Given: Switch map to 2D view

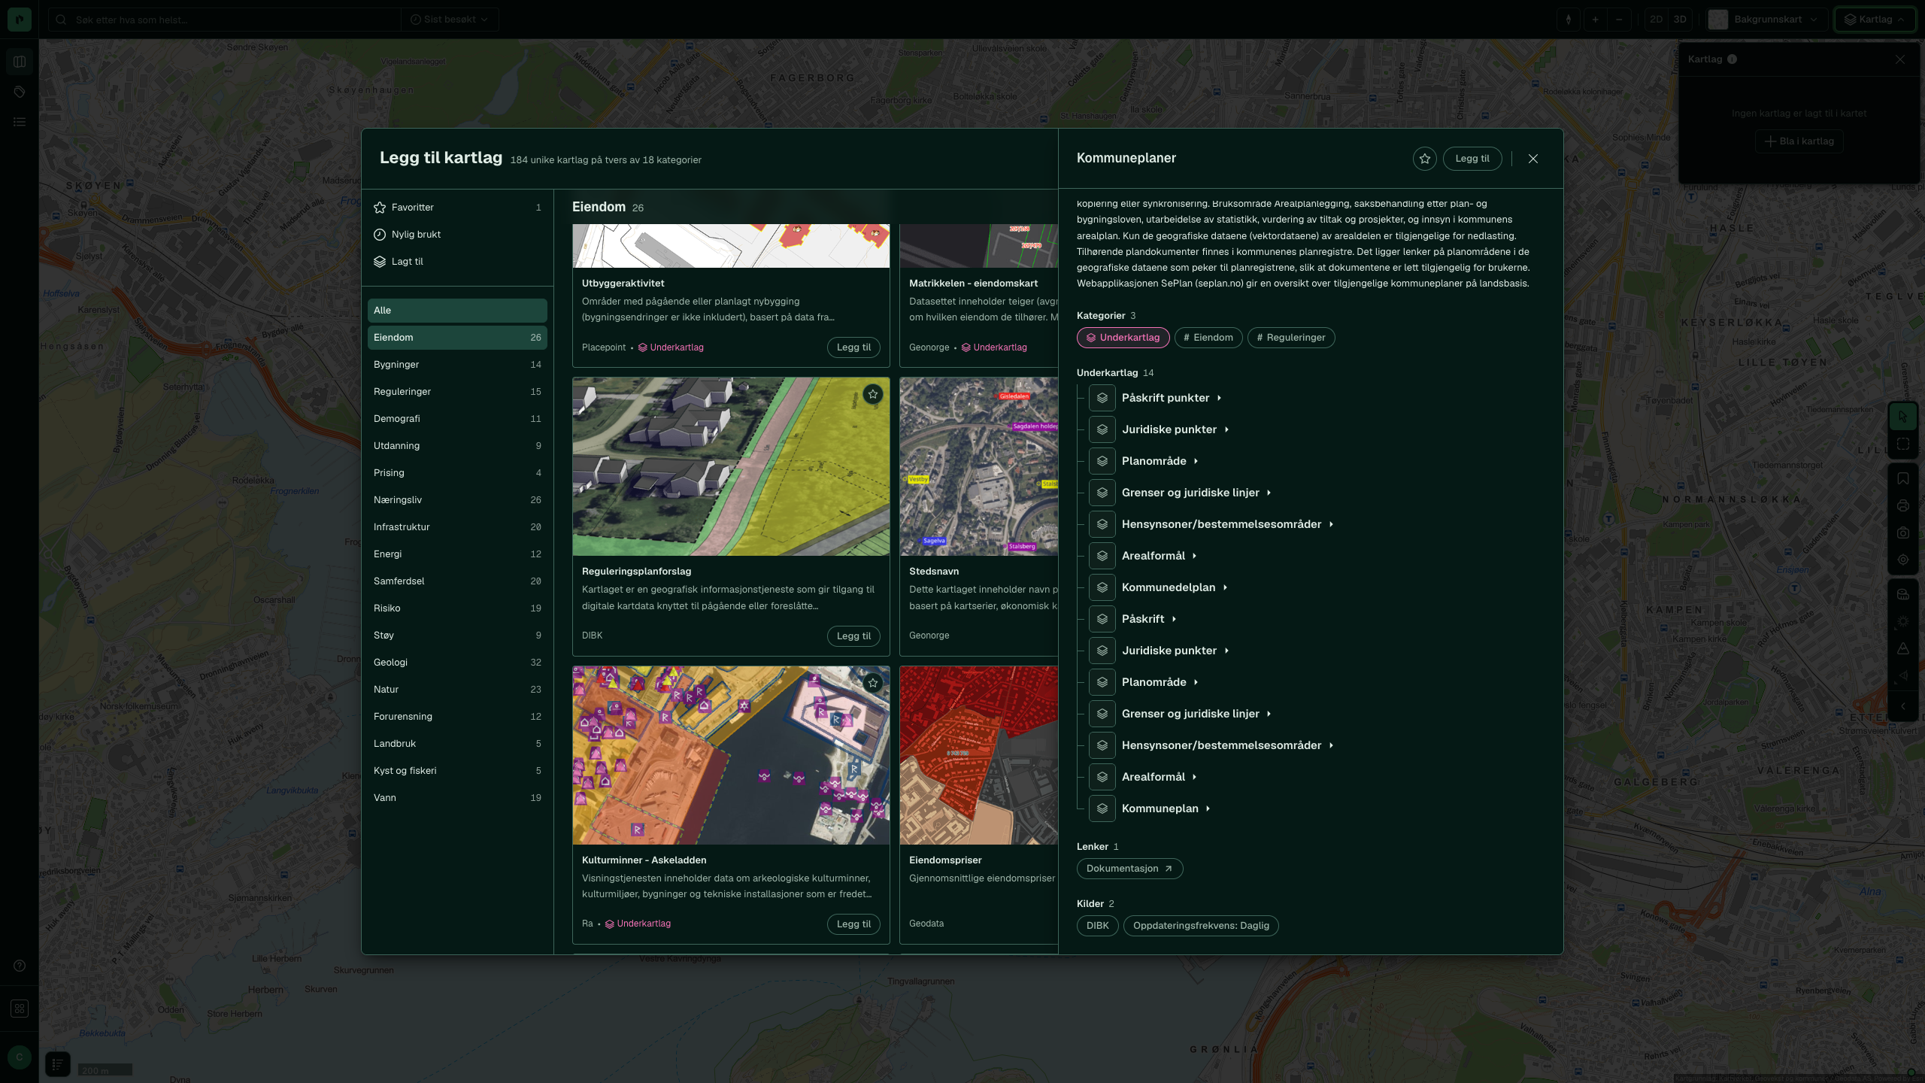Looking at the screenshot, I should pos(1656,20).
